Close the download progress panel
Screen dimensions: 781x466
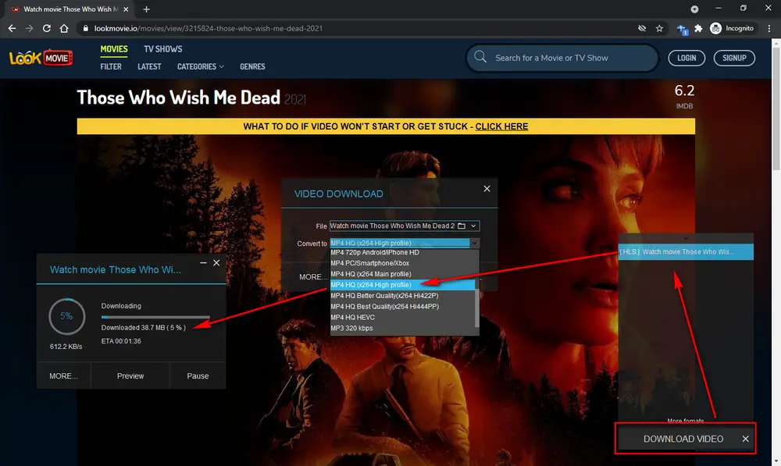click(x=216, y=262)
